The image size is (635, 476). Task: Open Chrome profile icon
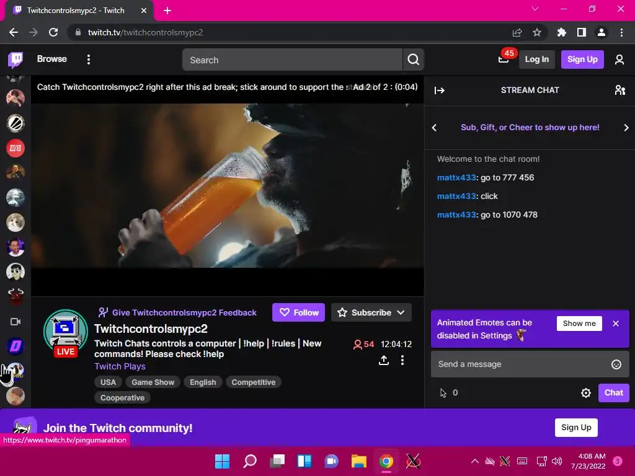coord(602,32)
